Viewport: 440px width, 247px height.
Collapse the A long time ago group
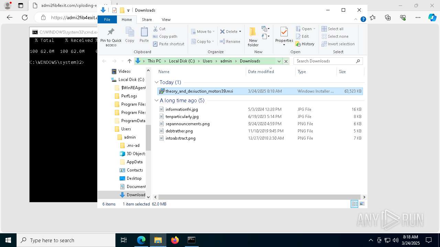(157, 101)
